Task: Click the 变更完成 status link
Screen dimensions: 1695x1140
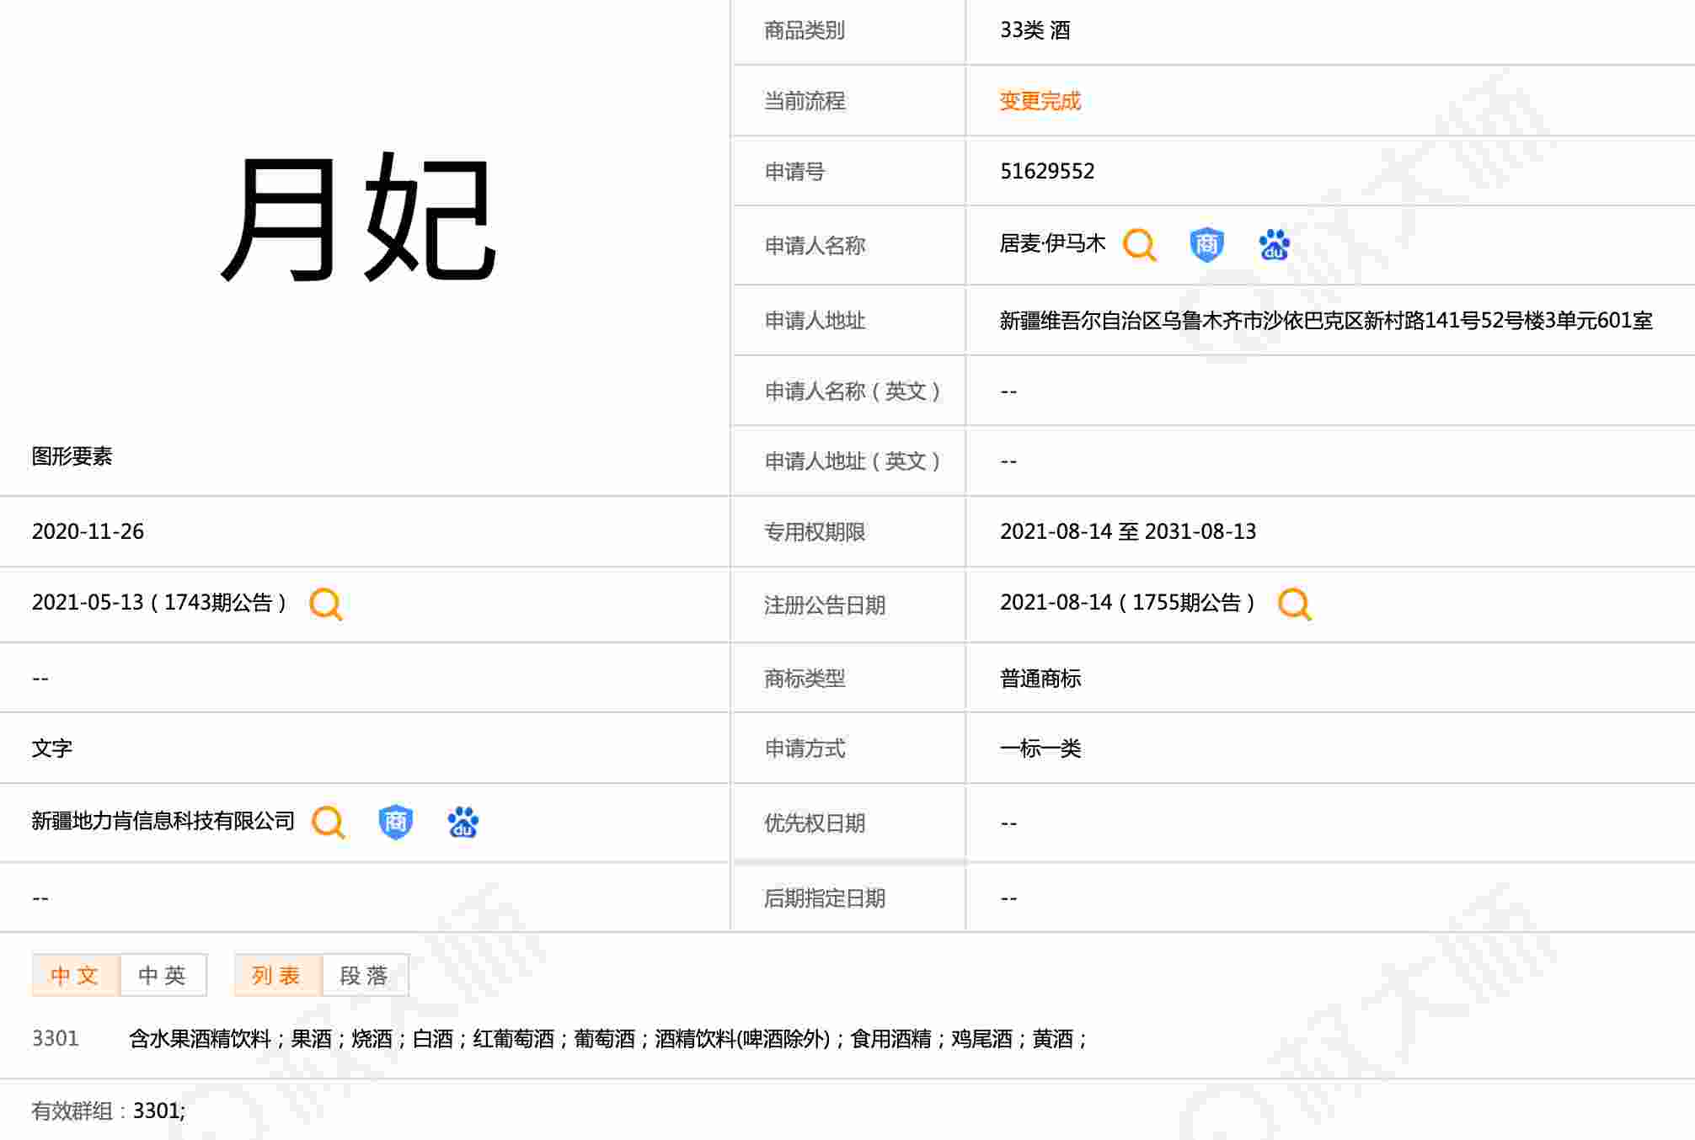Action: tap(1040, 101)
